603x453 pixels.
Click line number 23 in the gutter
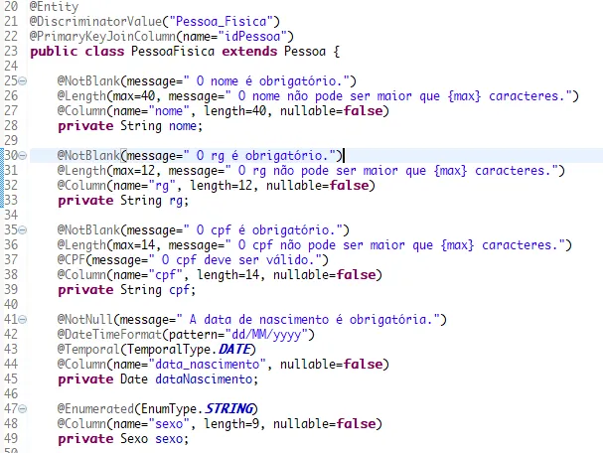[x=11, y=51]
